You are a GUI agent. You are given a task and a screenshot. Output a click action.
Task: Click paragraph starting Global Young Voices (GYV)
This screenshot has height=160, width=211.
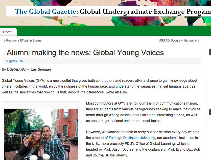point(99,86)
